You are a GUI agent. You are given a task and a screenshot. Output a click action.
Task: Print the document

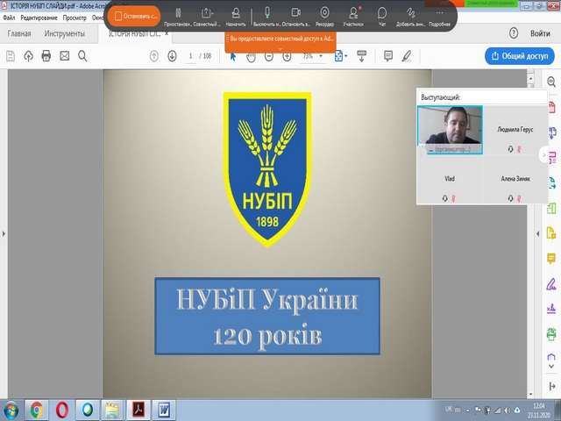click(x=46, y=56)
